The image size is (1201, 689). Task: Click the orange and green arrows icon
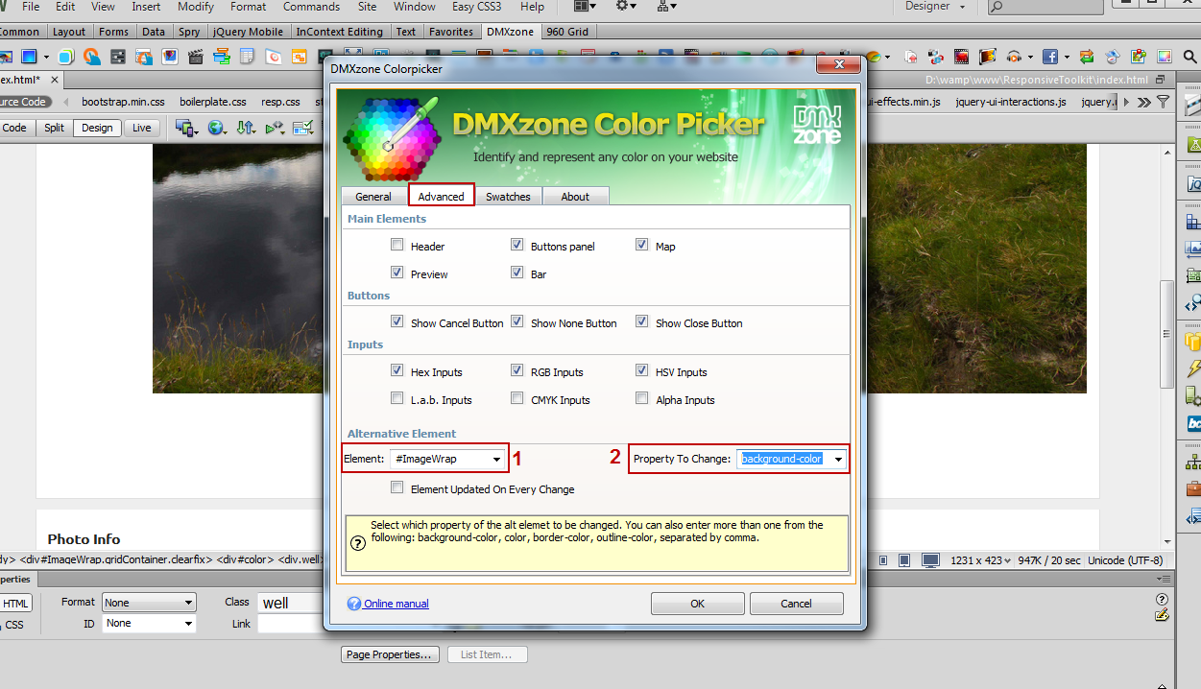1087,57
